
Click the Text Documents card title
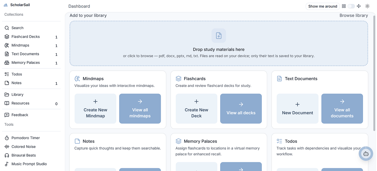pyautogui.click(x=301, y=79)
